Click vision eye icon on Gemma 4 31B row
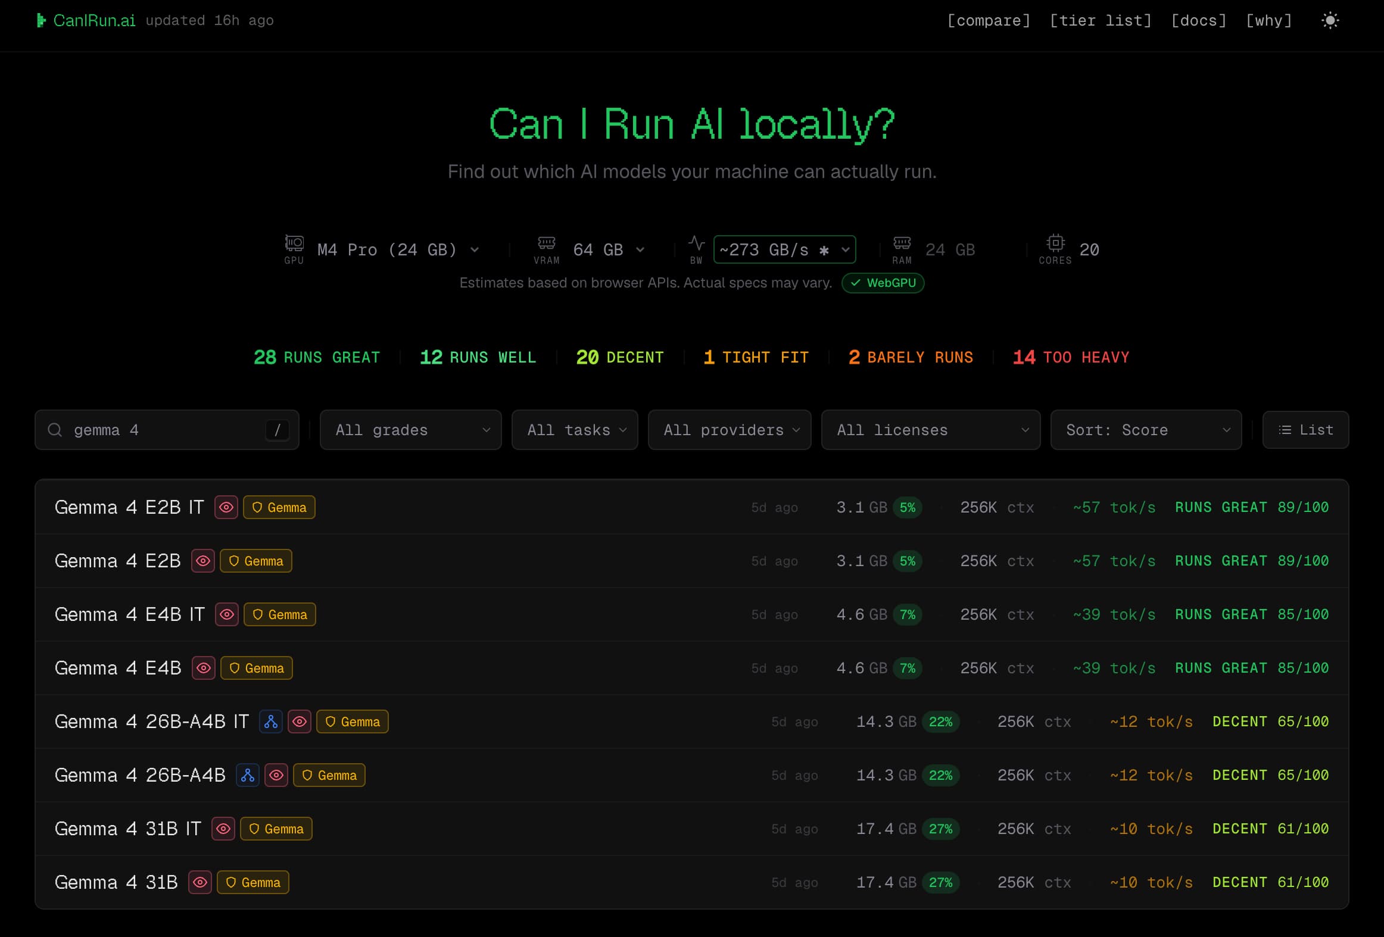The image size is (1384, 937). click(x=200, y=882)
